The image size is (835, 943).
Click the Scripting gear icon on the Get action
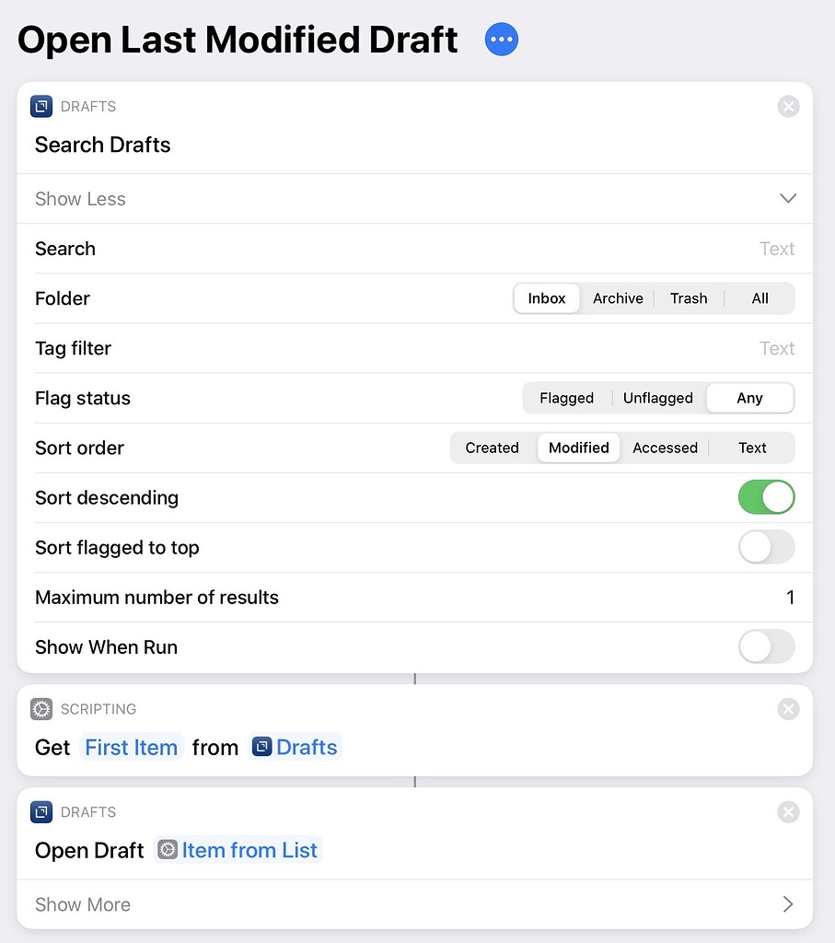[41, 709]
